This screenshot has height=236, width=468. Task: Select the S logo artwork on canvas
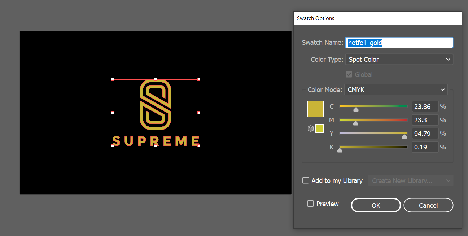[156, 105]
